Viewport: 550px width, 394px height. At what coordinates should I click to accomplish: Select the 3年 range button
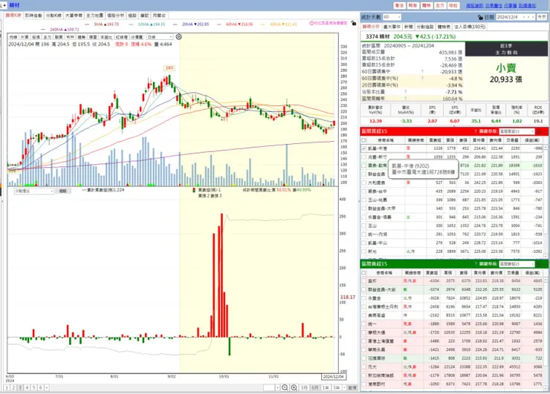click(x=337, y=388)
